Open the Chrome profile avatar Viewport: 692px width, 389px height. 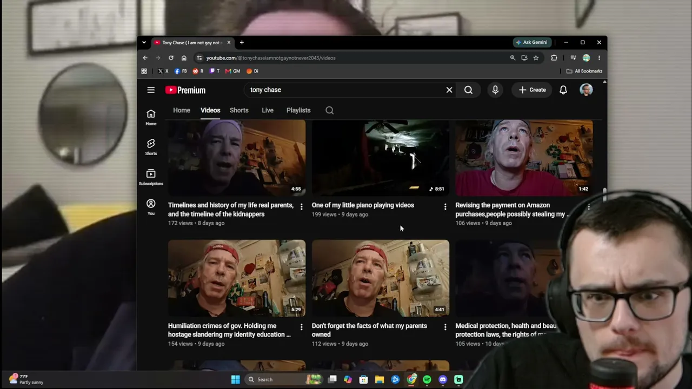click(x=586, y=58)
